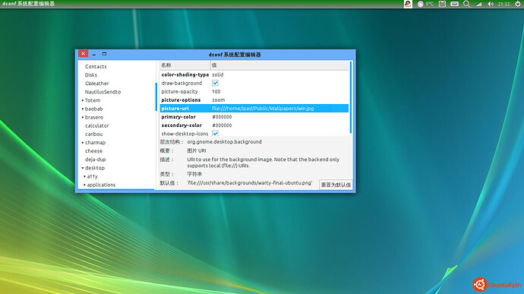Select the picture-uri key name

[x=175, y=109]
